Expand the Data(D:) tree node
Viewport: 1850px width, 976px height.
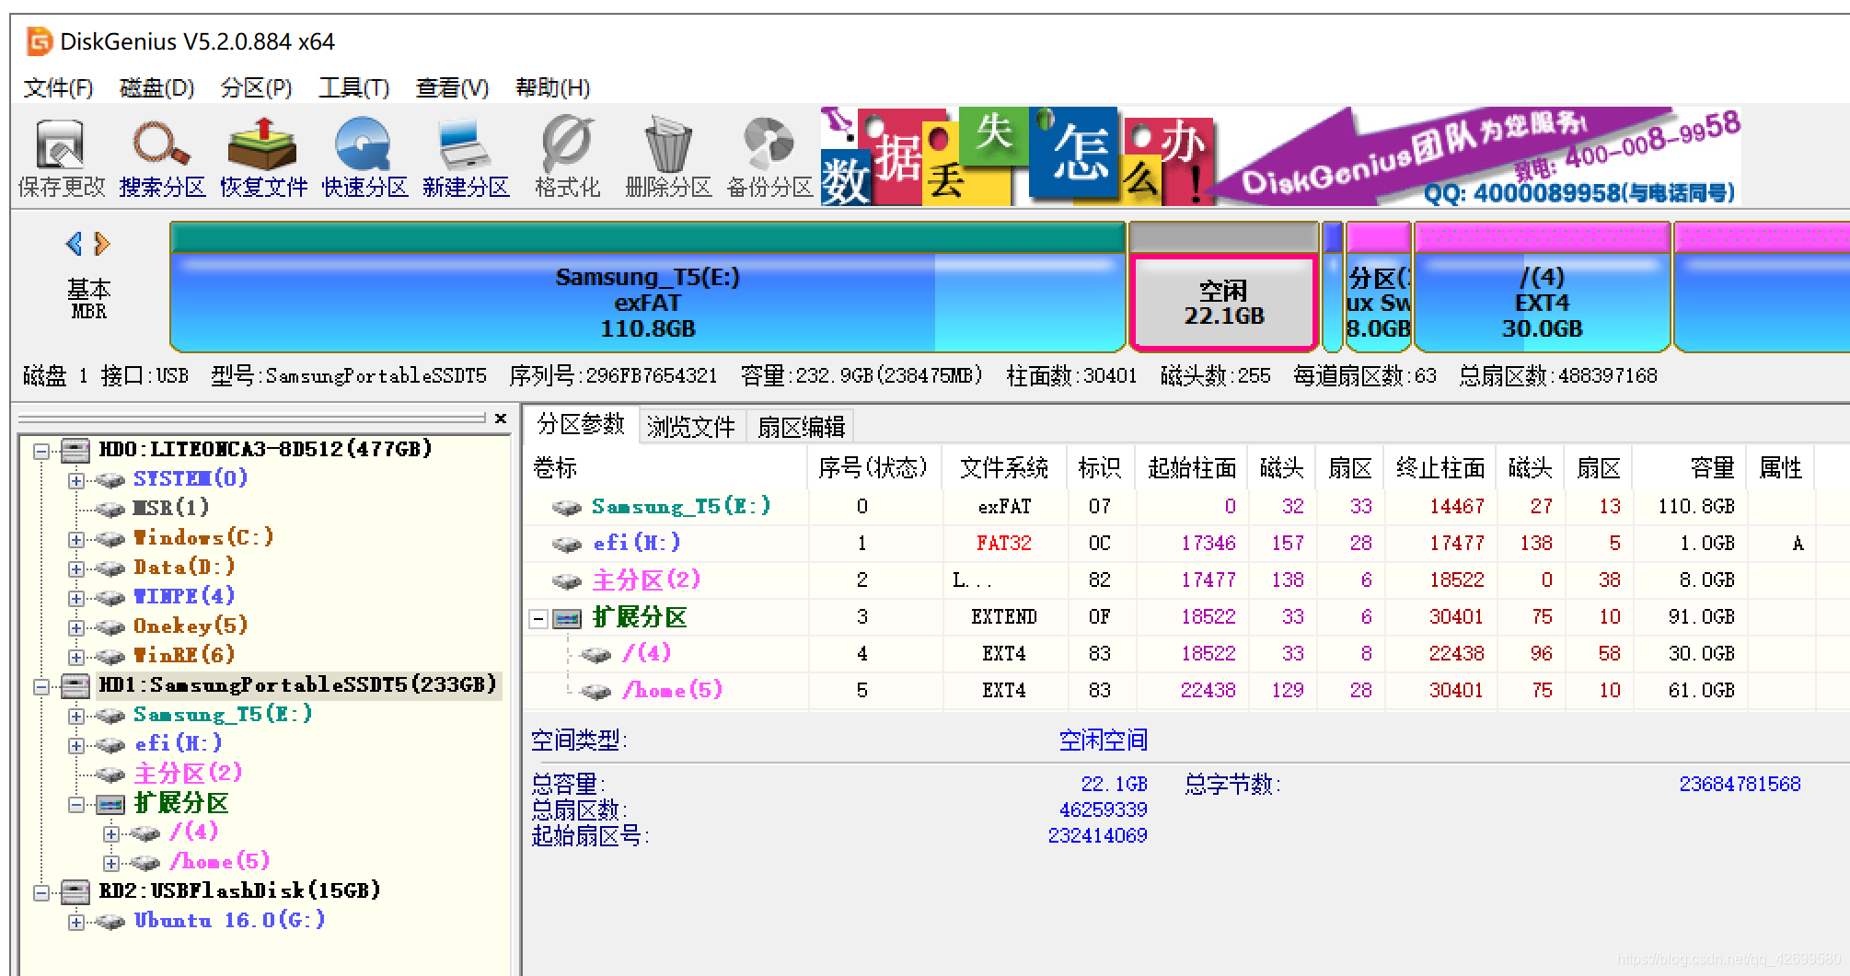point(76,568)
